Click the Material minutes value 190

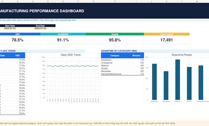pos(142,66)
